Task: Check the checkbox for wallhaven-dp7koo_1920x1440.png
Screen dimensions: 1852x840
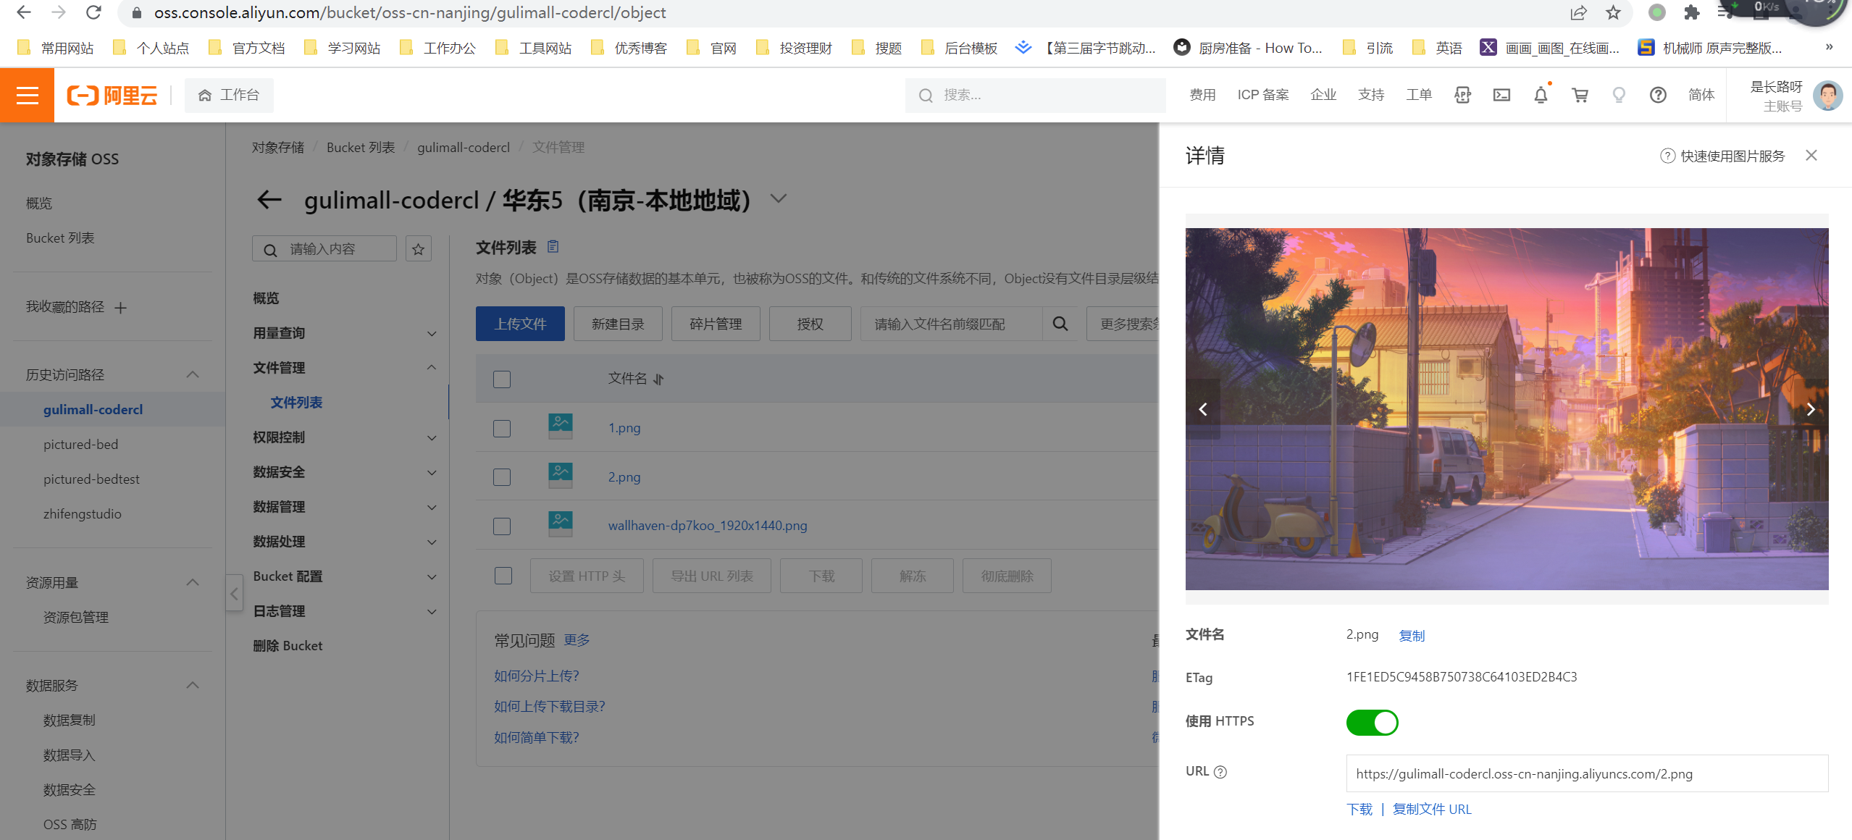Action: coord(501,526)
